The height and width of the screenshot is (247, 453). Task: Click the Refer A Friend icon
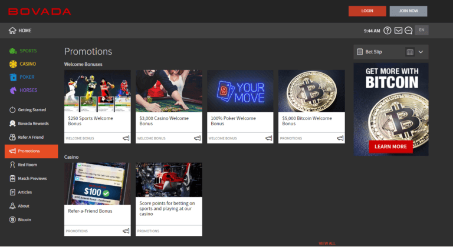(12, 137)
